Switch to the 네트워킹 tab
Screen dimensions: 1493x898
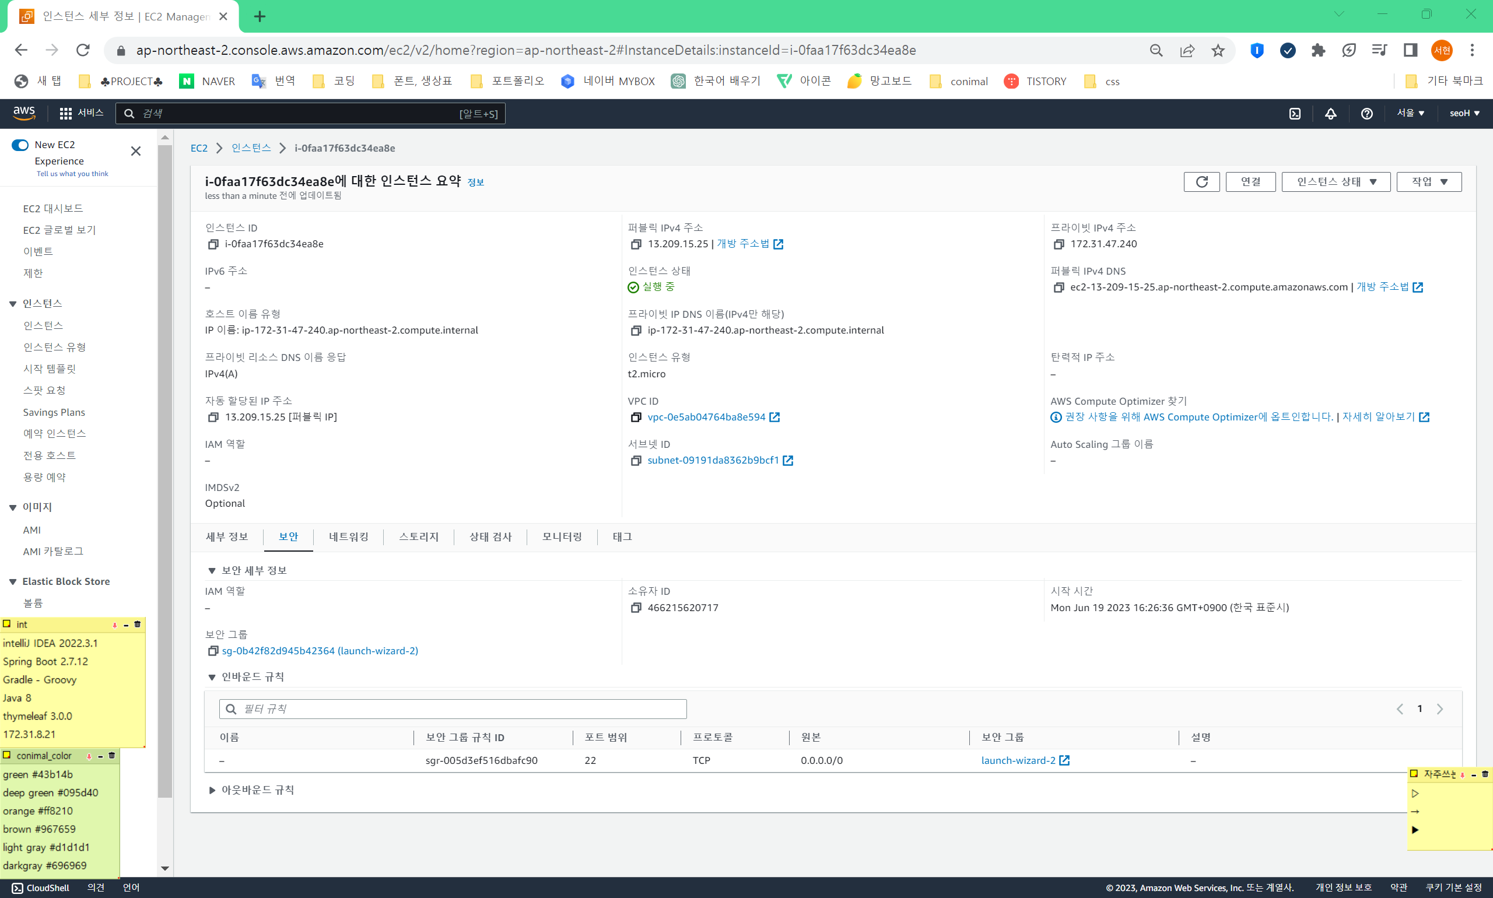point(349,536)
